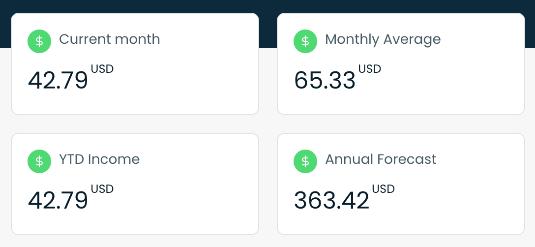Click the 42.79 value under YTD Income
Screen dimensions: 535x247
tap(58, 201)
